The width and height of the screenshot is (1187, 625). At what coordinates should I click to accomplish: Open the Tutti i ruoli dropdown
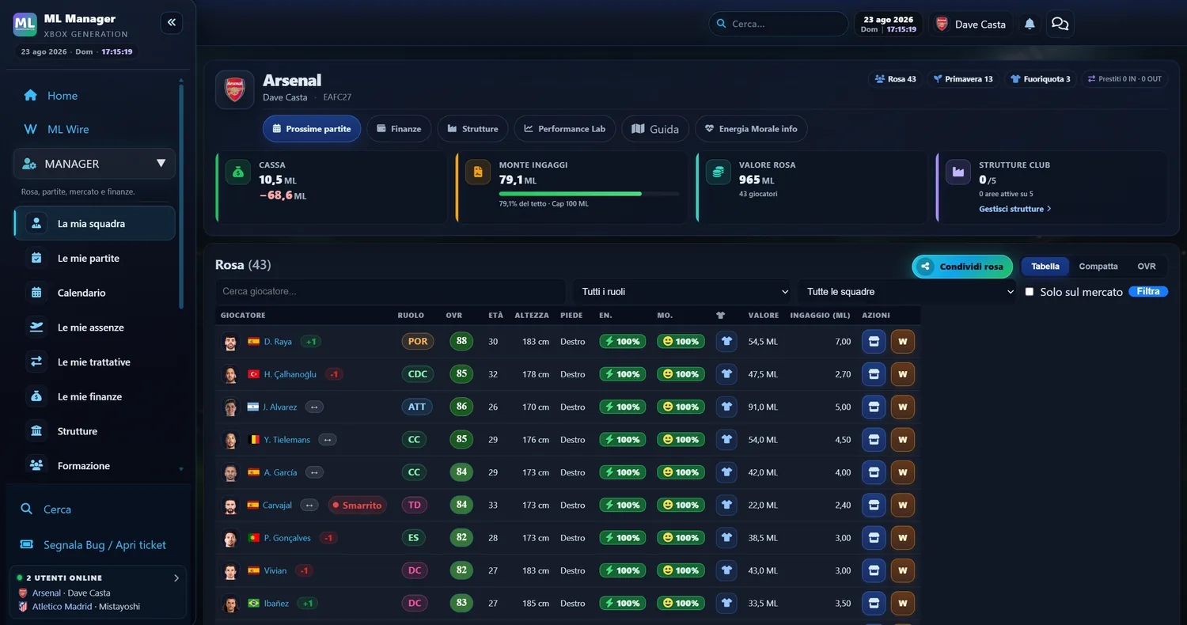pyautogui.click(x=681, y=292)
